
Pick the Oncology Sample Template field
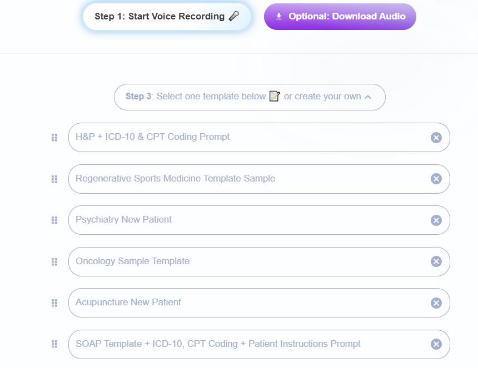point(245,261)
